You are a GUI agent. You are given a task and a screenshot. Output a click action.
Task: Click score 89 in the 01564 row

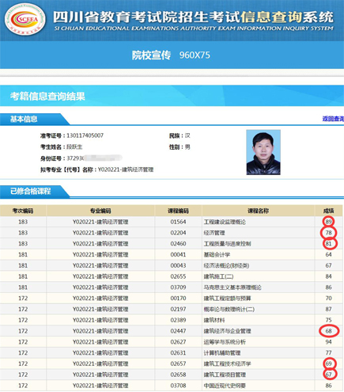[x=328, y=222]
